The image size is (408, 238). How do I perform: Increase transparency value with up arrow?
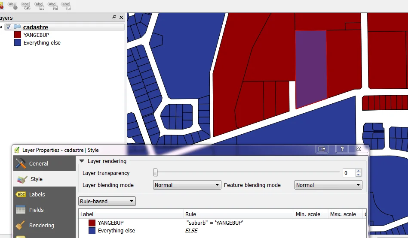coord(359,171)
